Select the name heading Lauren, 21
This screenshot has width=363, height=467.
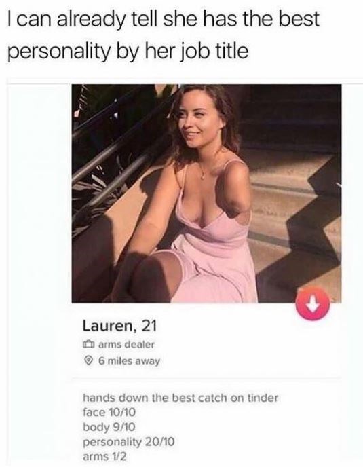pos(119,326)
